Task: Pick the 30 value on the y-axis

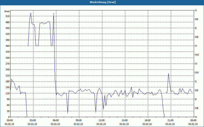Action: tap(8, 111)
